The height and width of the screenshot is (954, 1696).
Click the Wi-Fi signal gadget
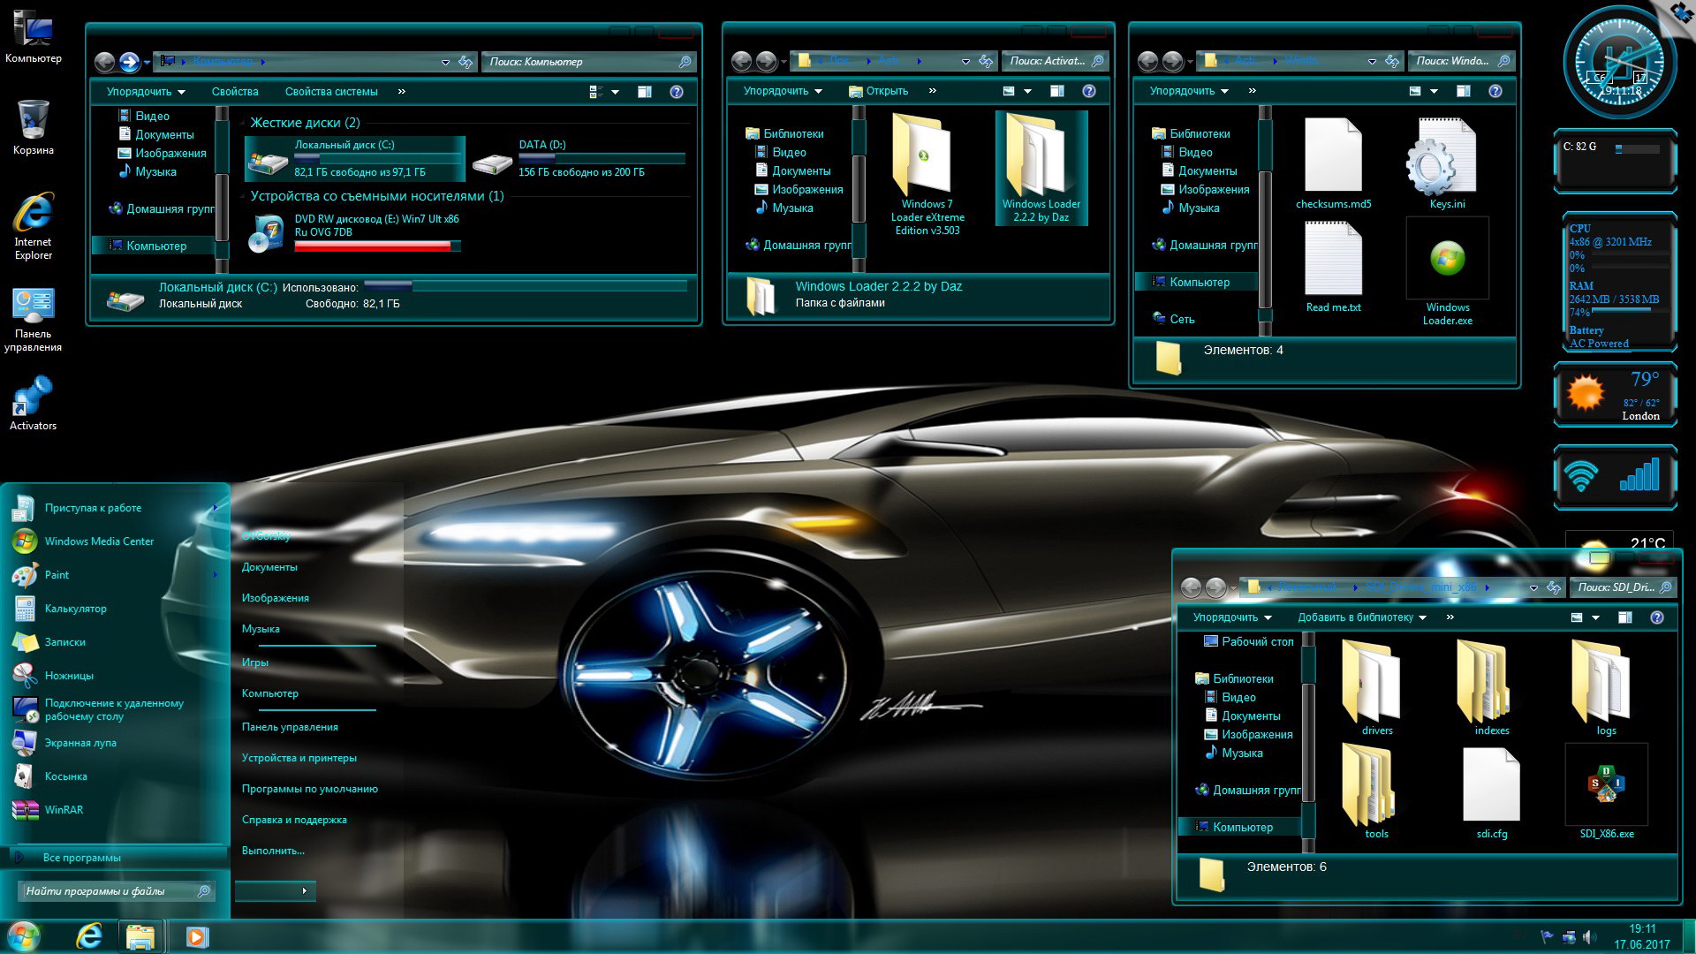coord(1615,477)
